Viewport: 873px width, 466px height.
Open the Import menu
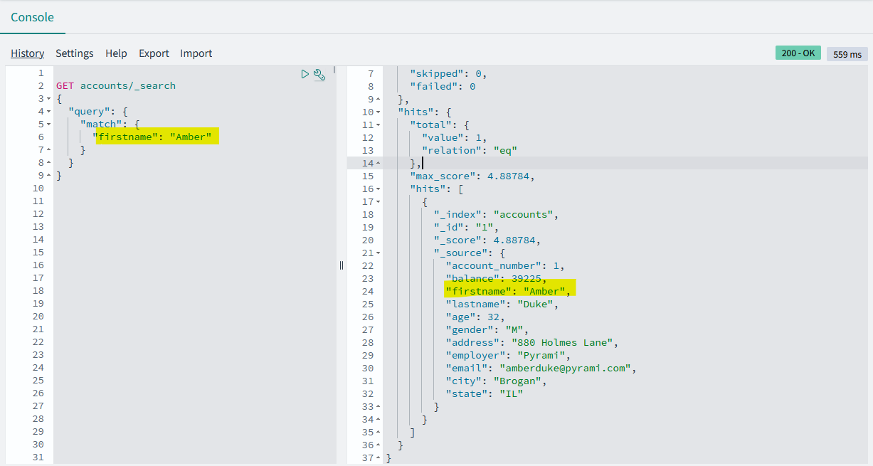196,53
